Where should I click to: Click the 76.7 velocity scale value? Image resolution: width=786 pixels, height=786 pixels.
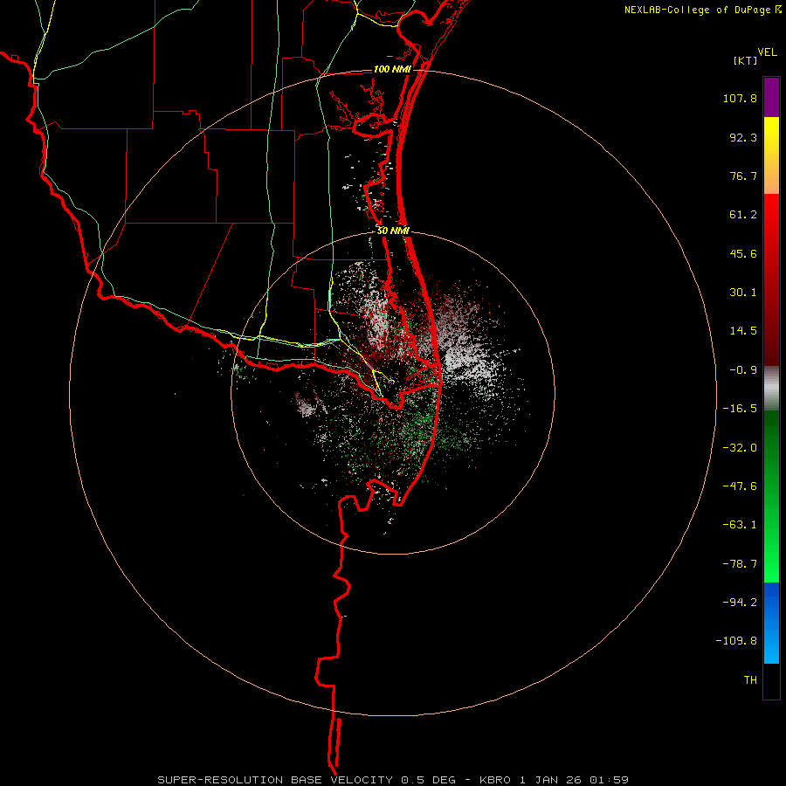(x=743, y=176)
